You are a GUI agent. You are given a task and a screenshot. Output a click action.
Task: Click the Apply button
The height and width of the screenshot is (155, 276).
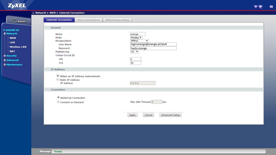tap(132, 115)
